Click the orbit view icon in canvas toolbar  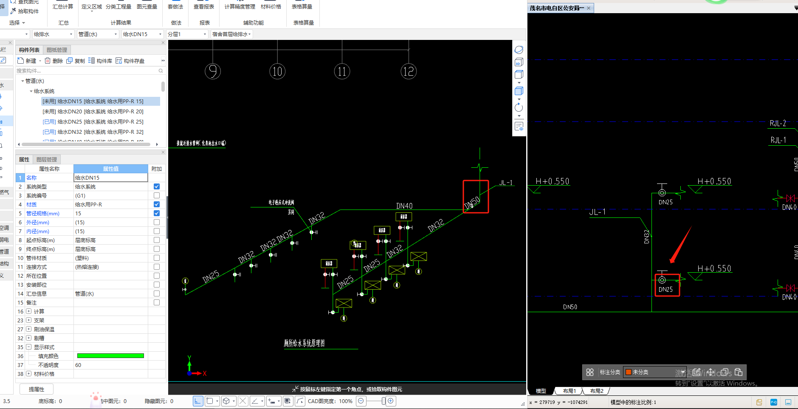tap(519, 50)
